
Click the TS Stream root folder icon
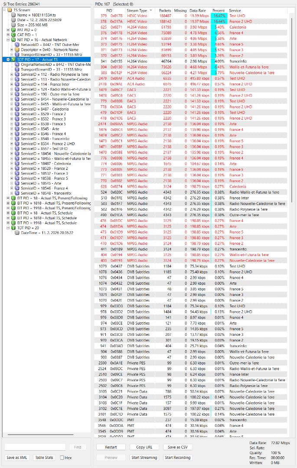point(9,10)
